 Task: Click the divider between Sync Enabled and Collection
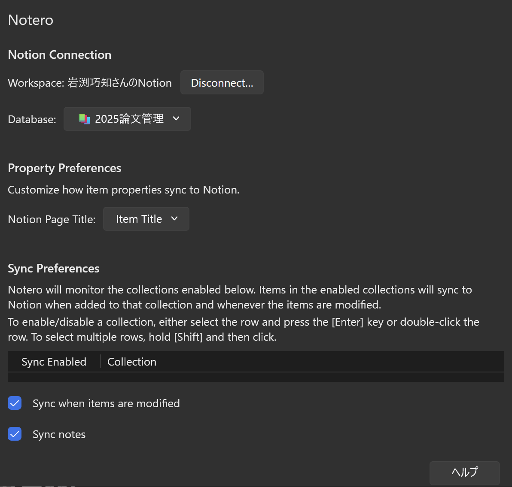[101, 362]
